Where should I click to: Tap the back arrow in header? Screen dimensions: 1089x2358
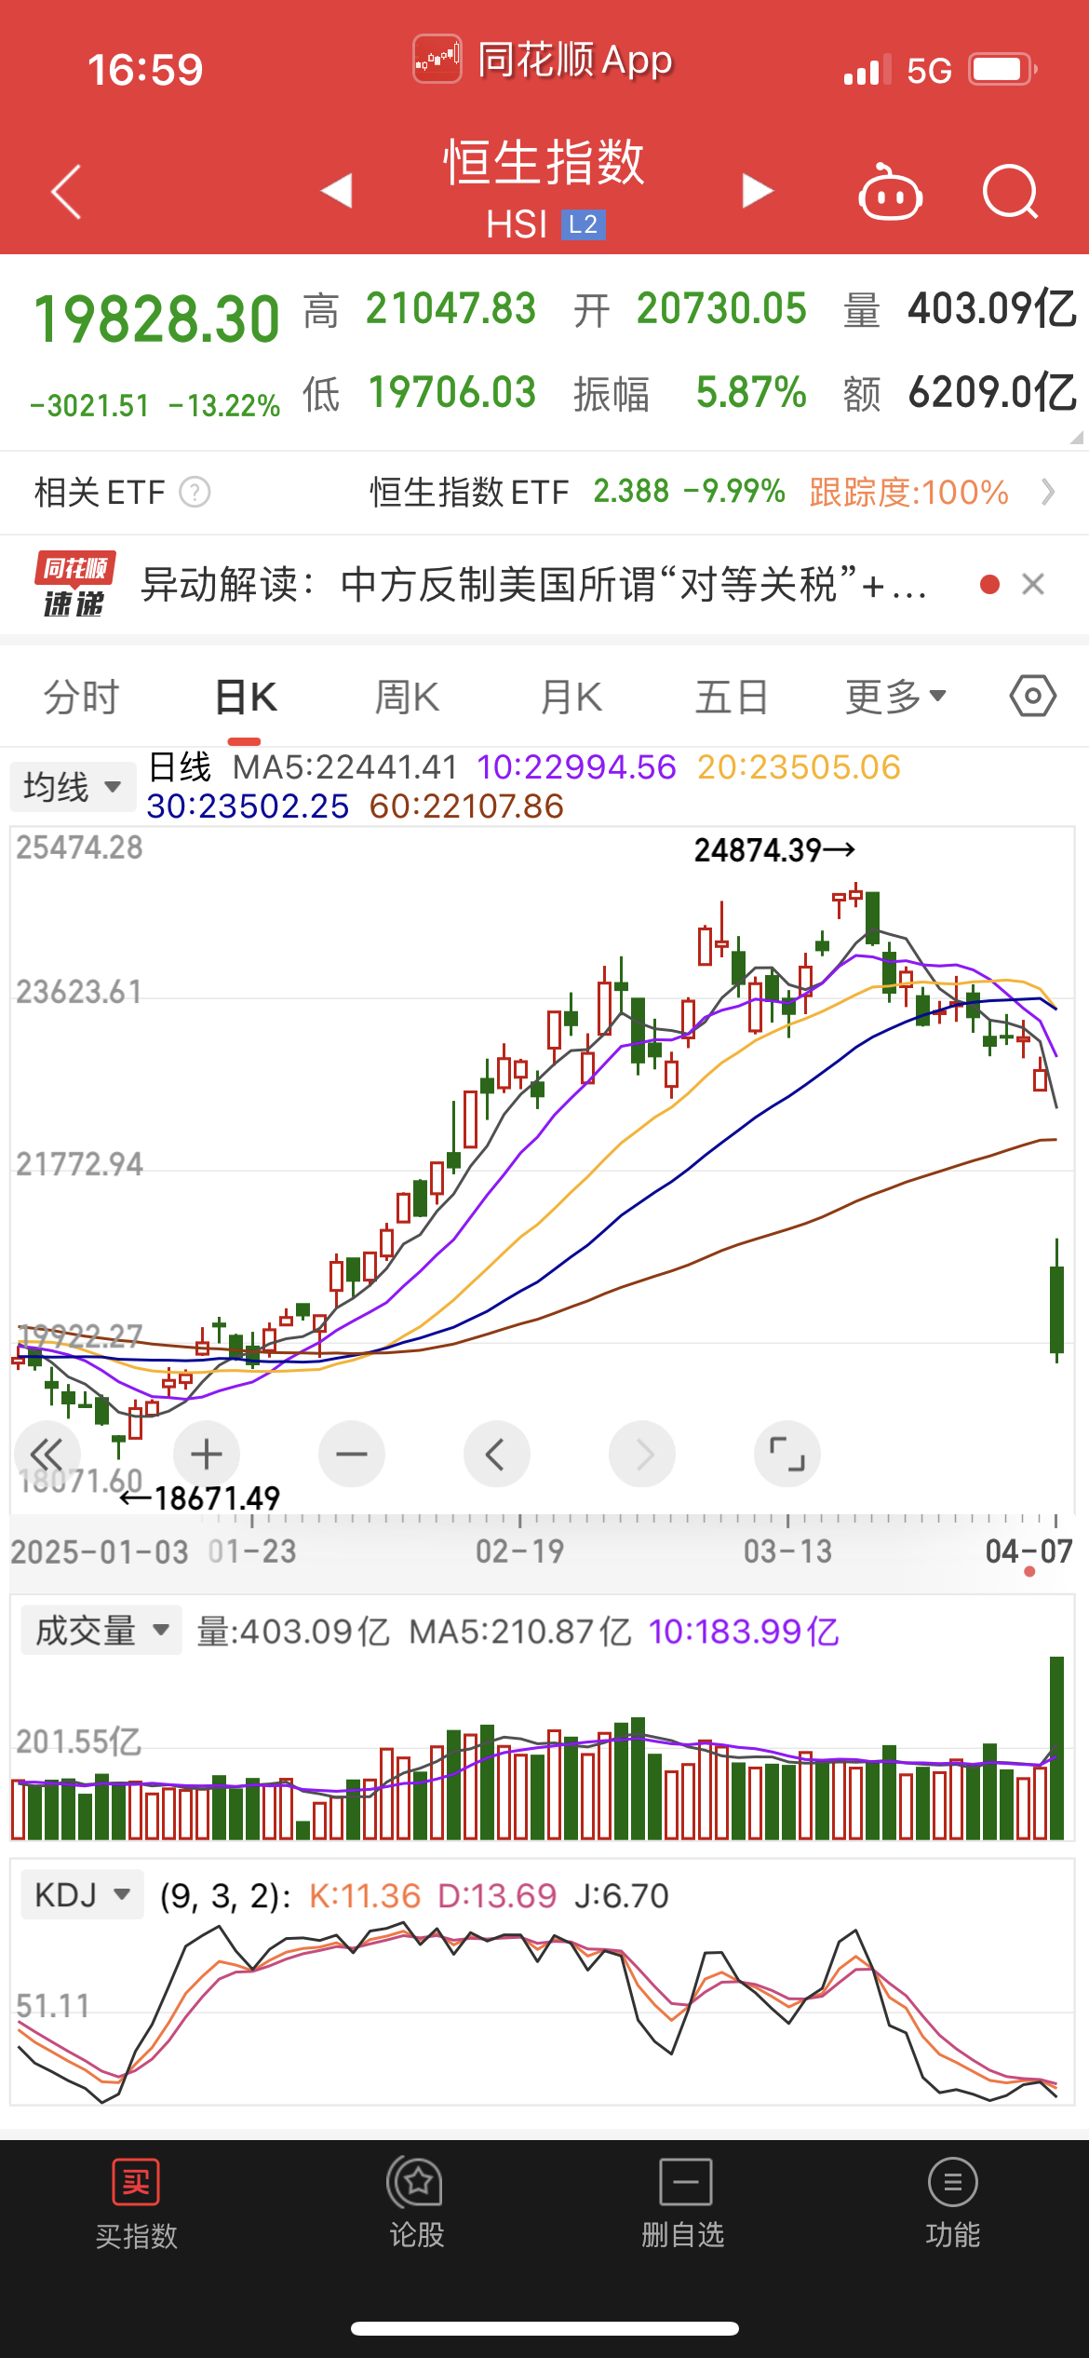pos(66,192)
